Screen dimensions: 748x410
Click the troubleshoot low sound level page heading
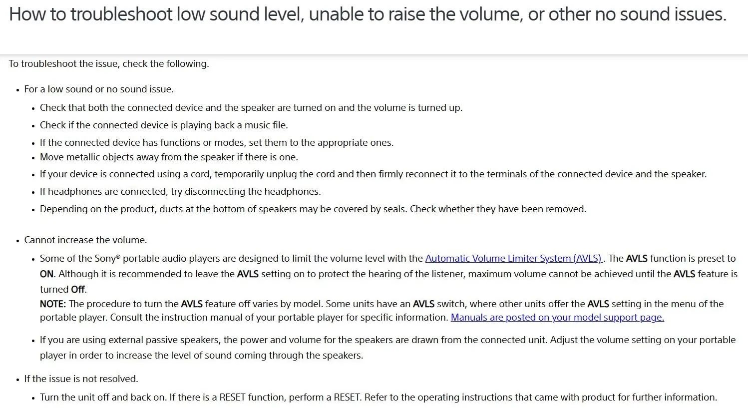[x=368, y=14]
